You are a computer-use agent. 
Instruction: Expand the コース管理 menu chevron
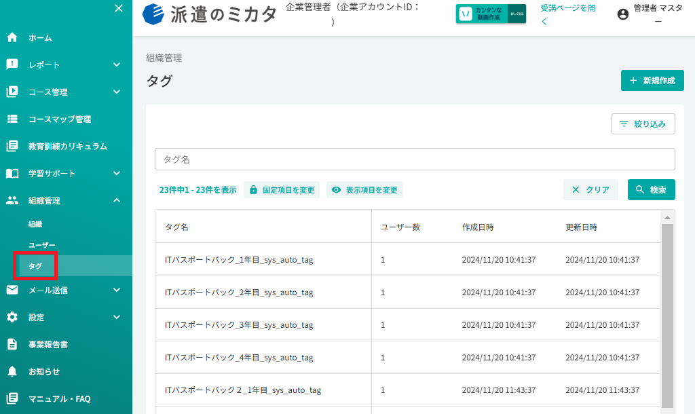pyautogui.click(x=117, y=92)
